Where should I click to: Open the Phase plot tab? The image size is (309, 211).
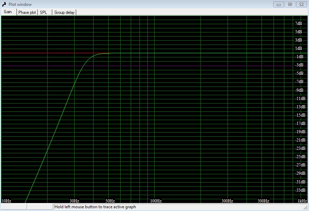coord(27,12)
